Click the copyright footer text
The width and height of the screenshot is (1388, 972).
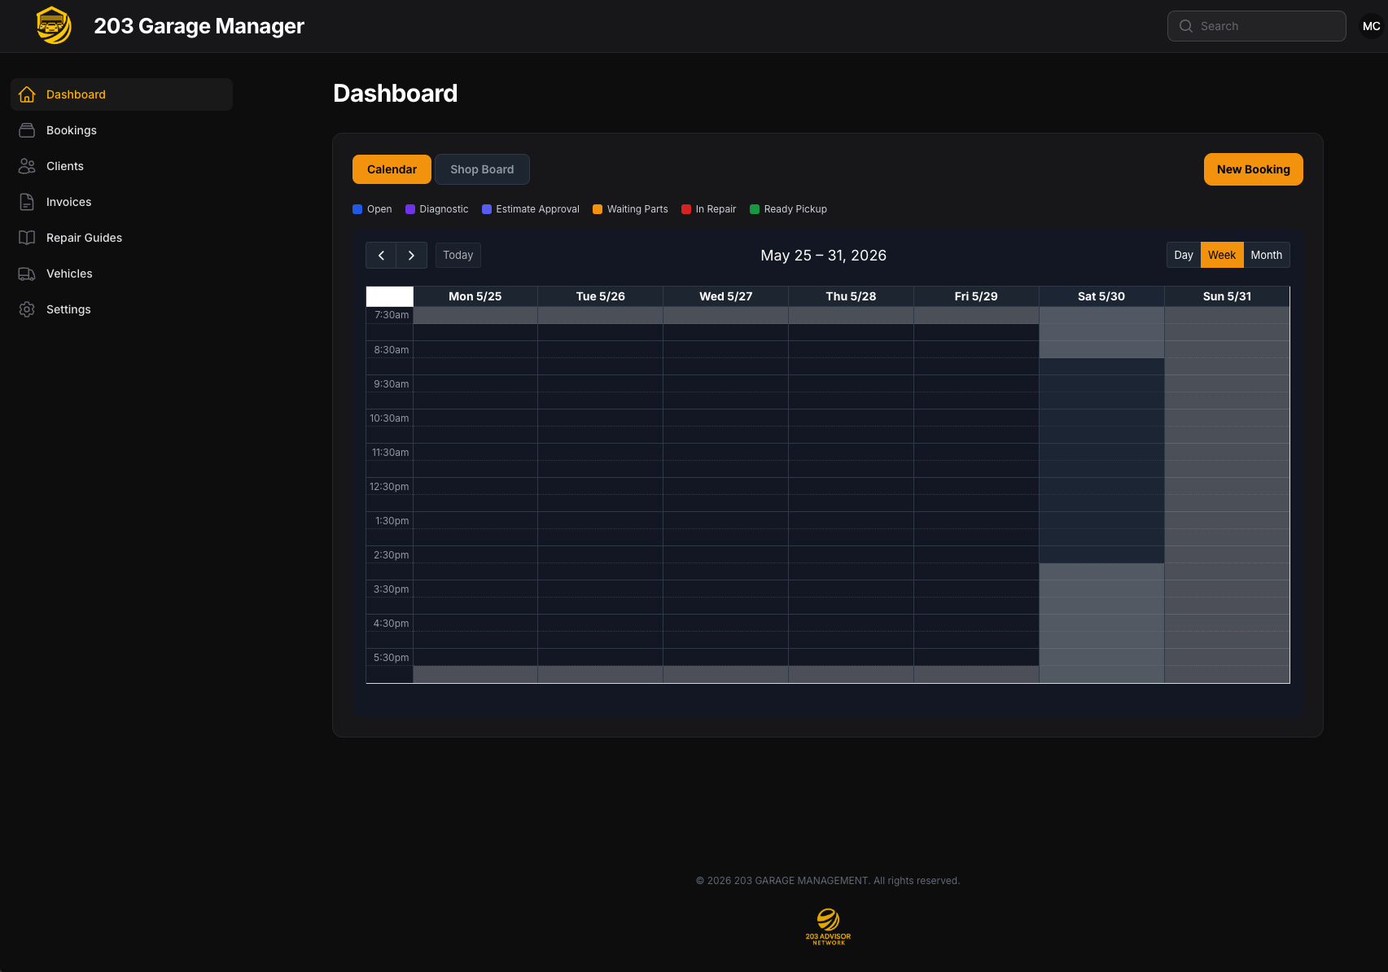828,881
